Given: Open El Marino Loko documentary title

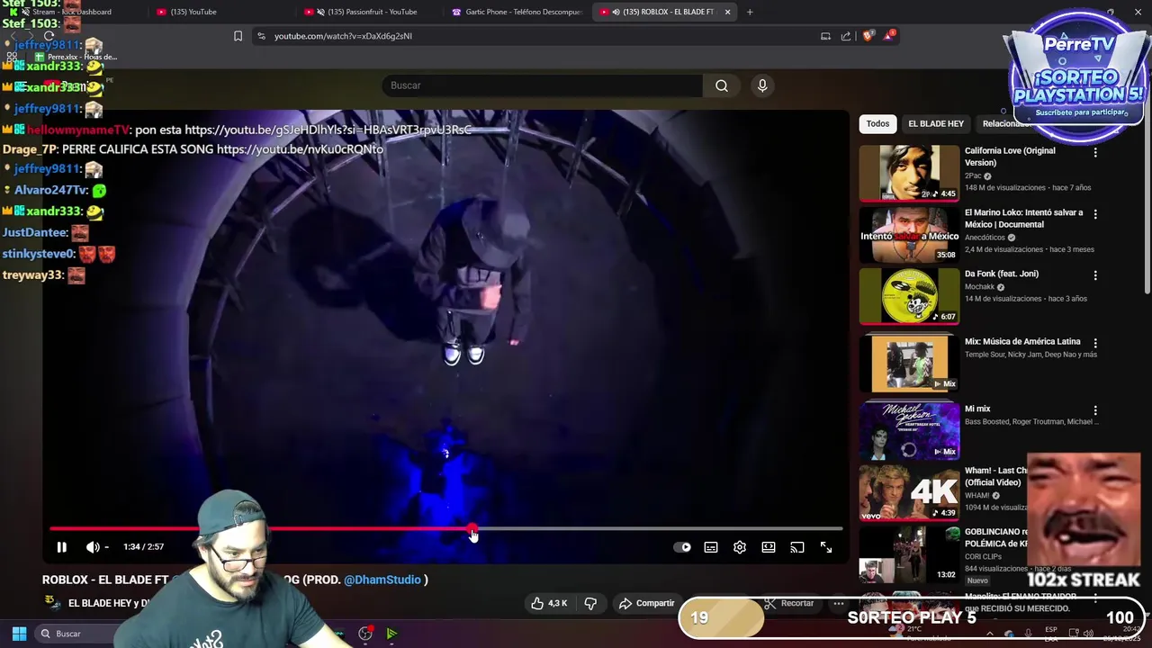Looking at the screenshot, I should click(x=1023, y=219).
